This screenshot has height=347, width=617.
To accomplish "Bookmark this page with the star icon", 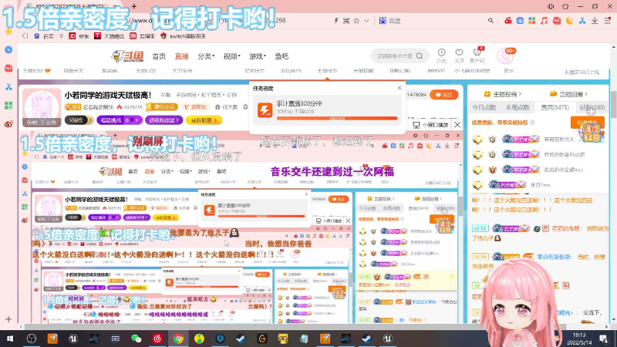I will point(356,21).
